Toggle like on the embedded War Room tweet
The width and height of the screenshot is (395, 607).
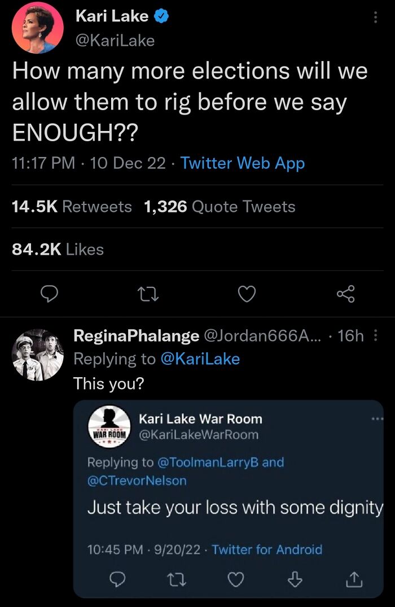pyautogui.click(x=235, y=578)
